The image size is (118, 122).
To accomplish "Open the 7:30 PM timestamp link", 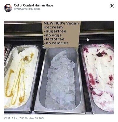I will click(24, 118).
